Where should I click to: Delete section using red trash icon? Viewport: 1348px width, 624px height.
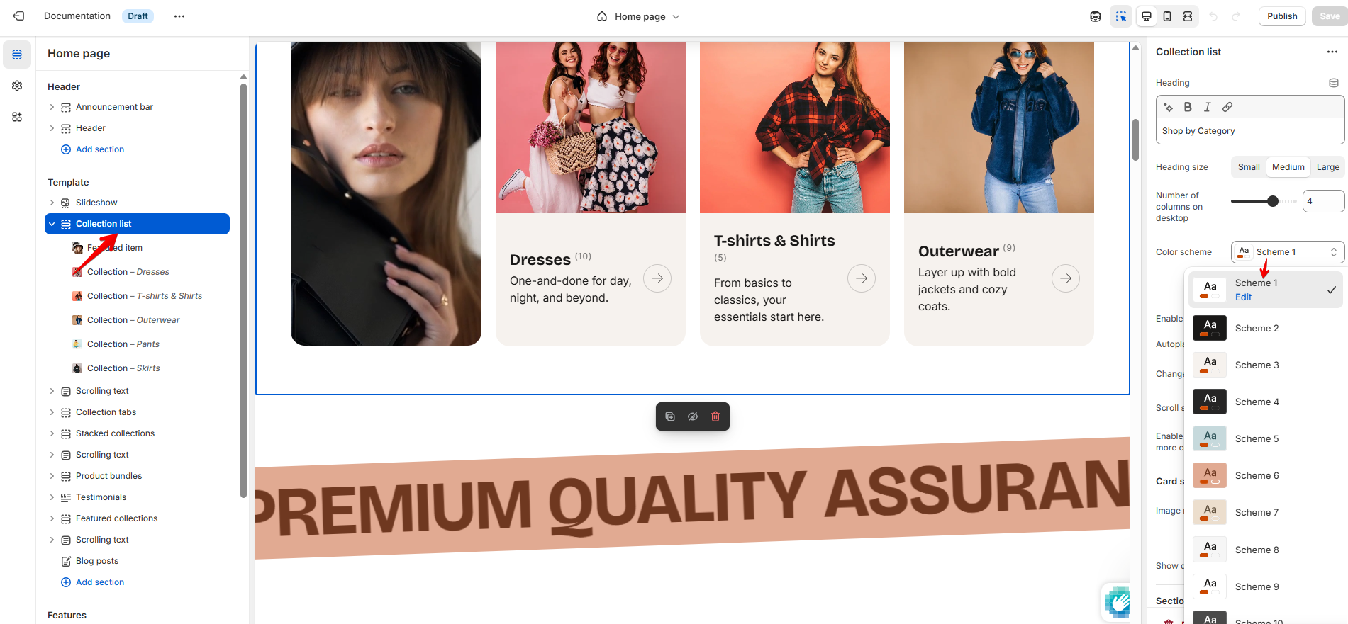coord(715,416)
